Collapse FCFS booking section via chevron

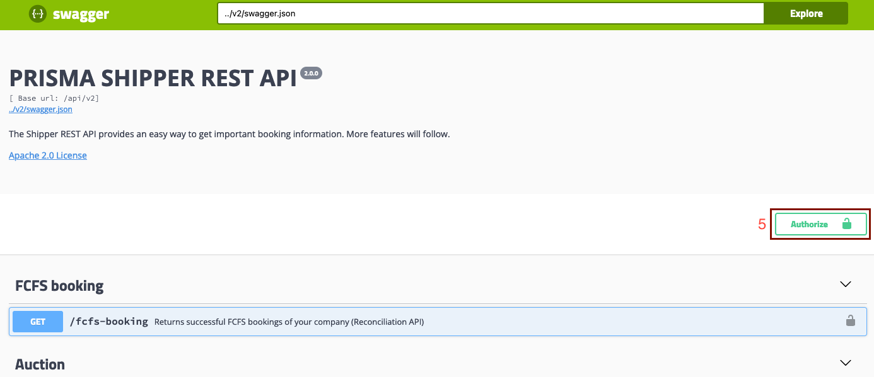click(x=846, y=284)
